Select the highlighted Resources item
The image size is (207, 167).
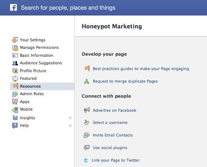tap(42, 86)
